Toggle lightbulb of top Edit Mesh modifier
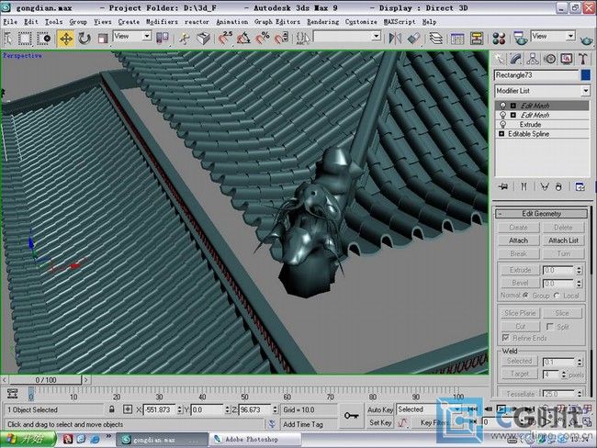597x448 pixels. pos(502,106)
